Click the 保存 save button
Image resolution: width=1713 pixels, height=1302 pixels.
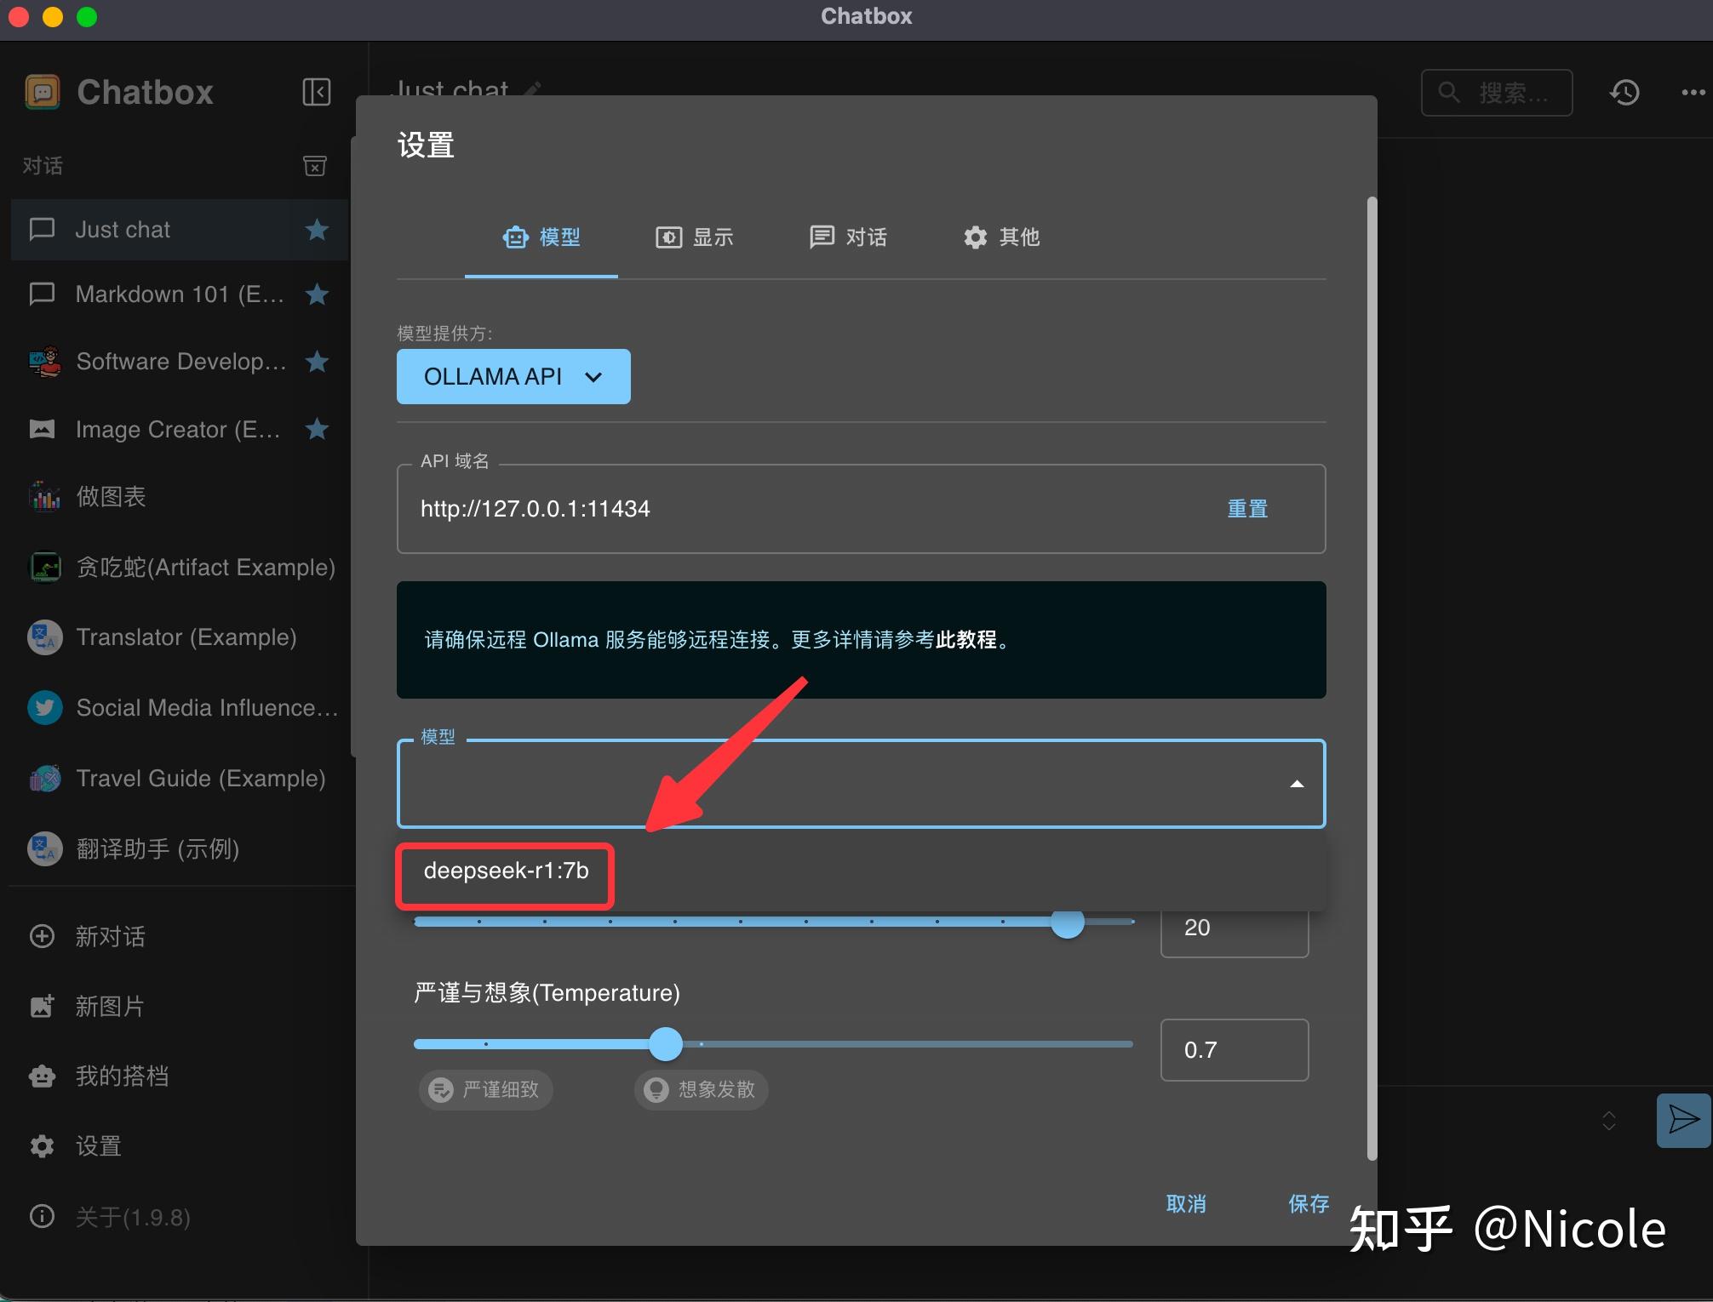(x=1308, y=1203)
